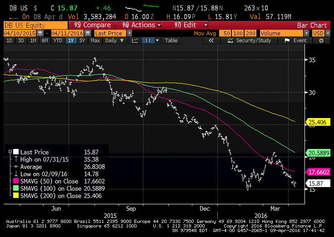Click the yellow SMAVG (200) swatch
Image resolution: width=334 pixels, height=237 pixels.
(16, 195)
